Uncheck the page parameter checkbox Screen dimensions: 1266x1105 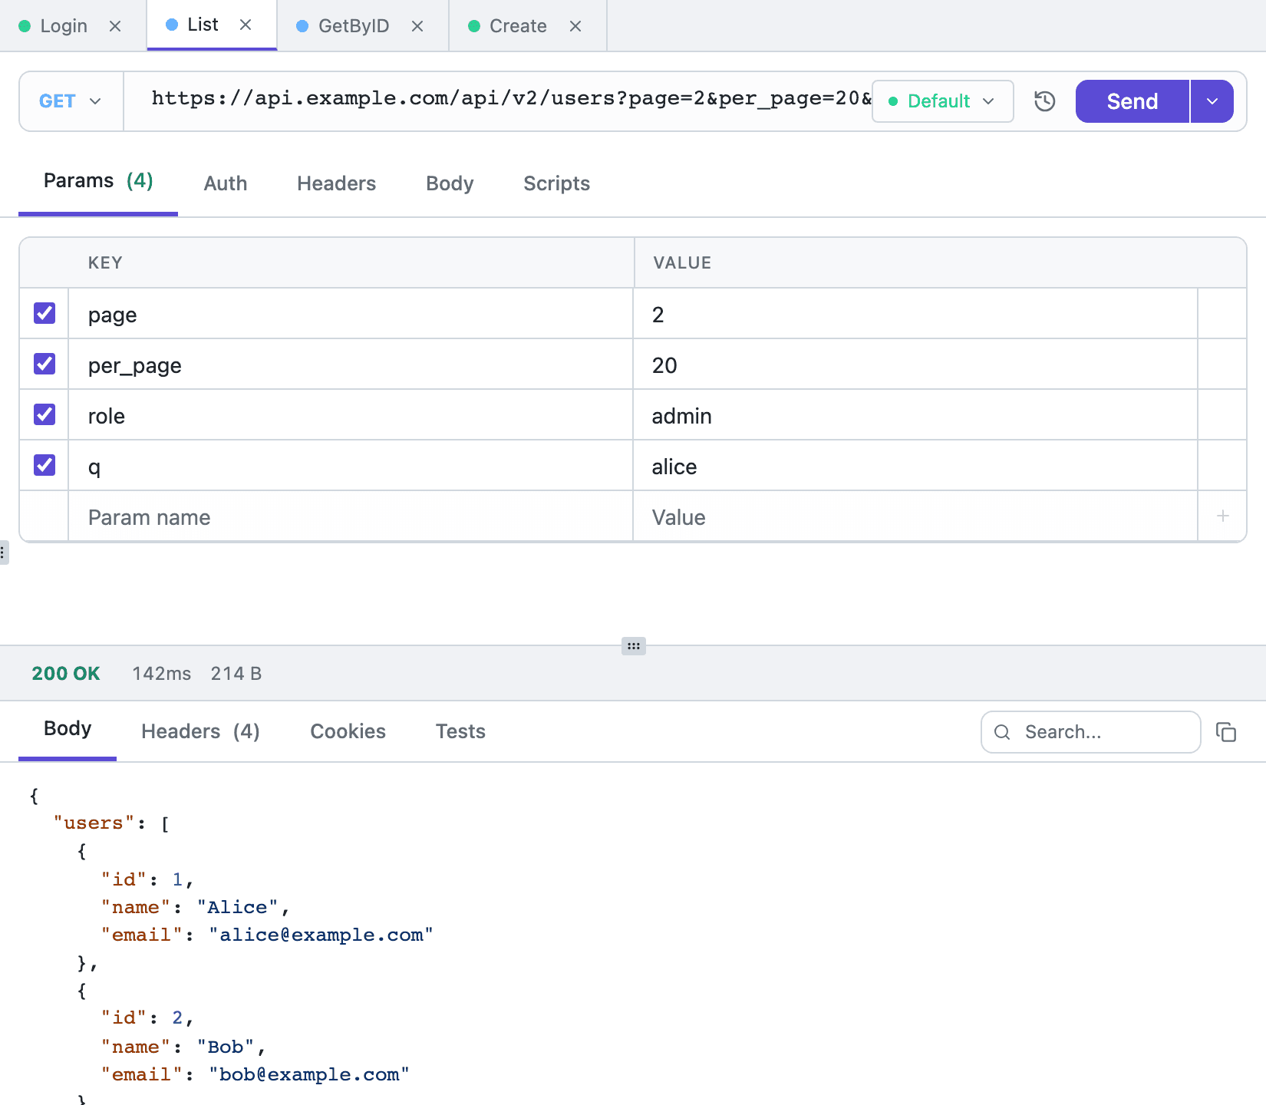point(45,313)
